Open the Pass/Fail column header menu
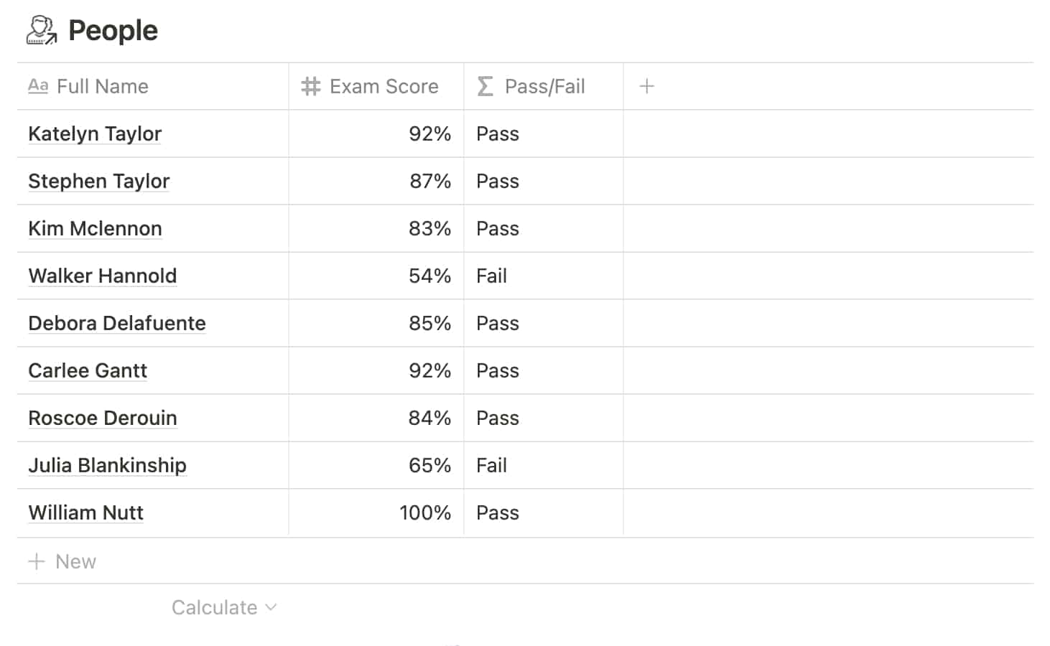The image size is (1050, 646). click(x=544, y=86)
